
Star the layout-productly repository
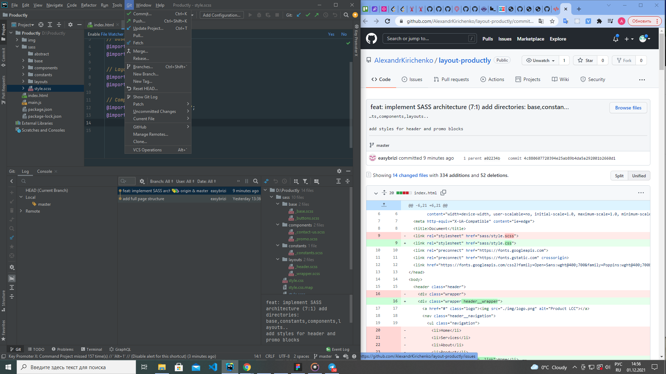tap(586, 60)
